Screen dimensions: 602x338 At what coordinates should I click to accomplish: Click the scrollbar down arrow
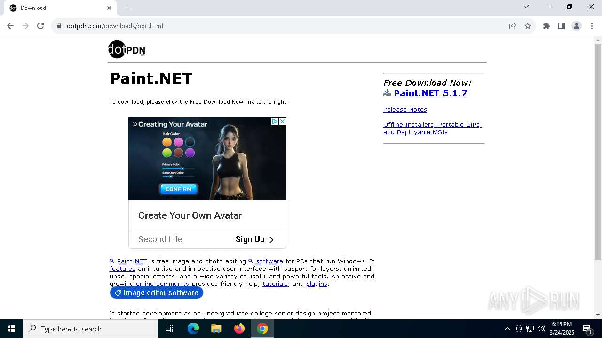click(x=598, y=315)
